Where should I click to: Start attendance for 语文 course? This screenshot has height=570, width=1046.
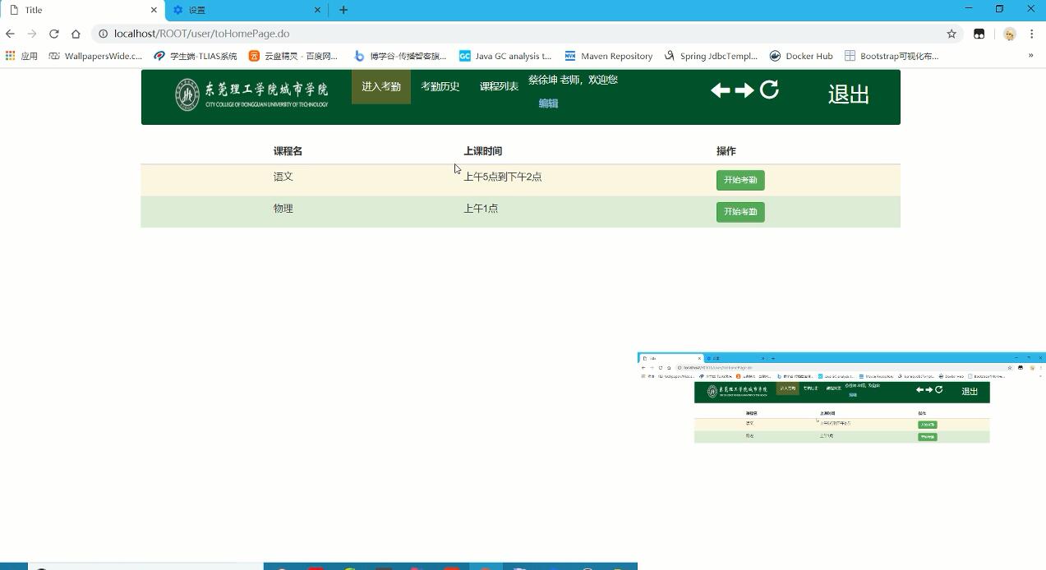click(740, 180)
